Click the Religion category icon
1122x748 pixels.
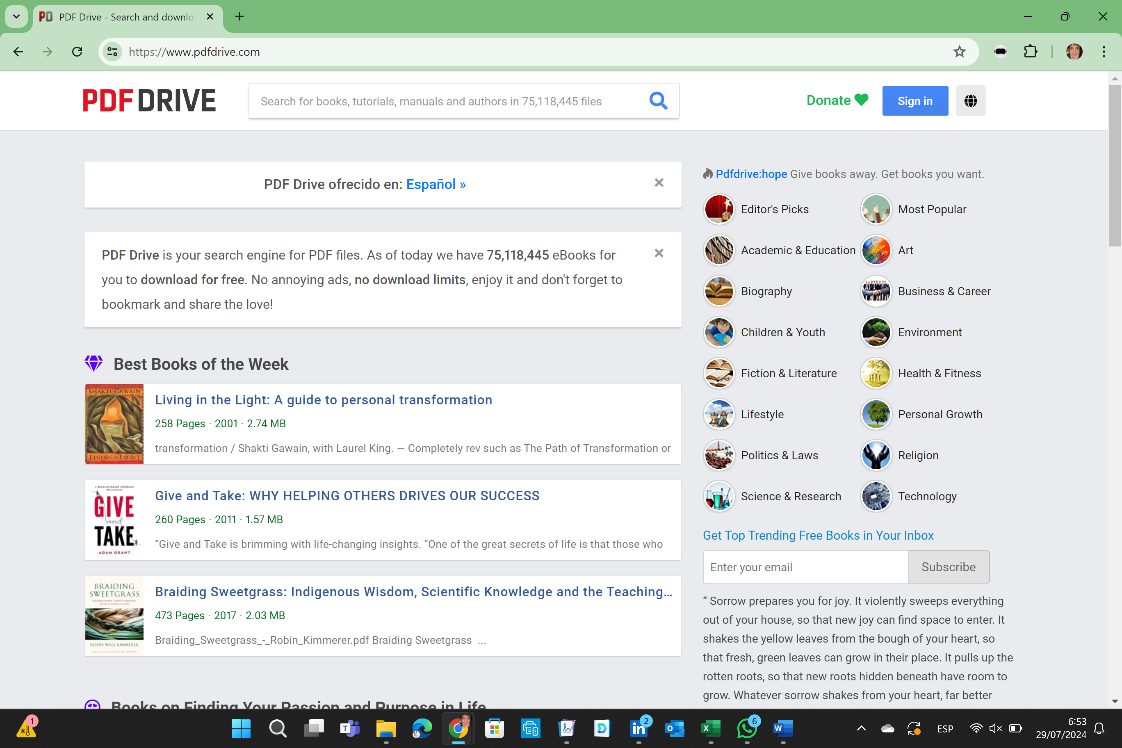tap(876, 455)
